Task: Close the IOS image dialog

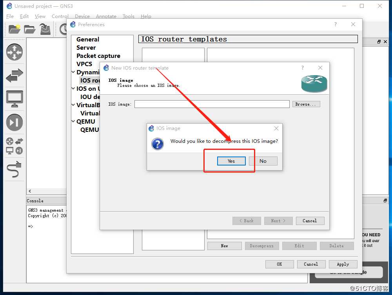Action: coord(276,128)
